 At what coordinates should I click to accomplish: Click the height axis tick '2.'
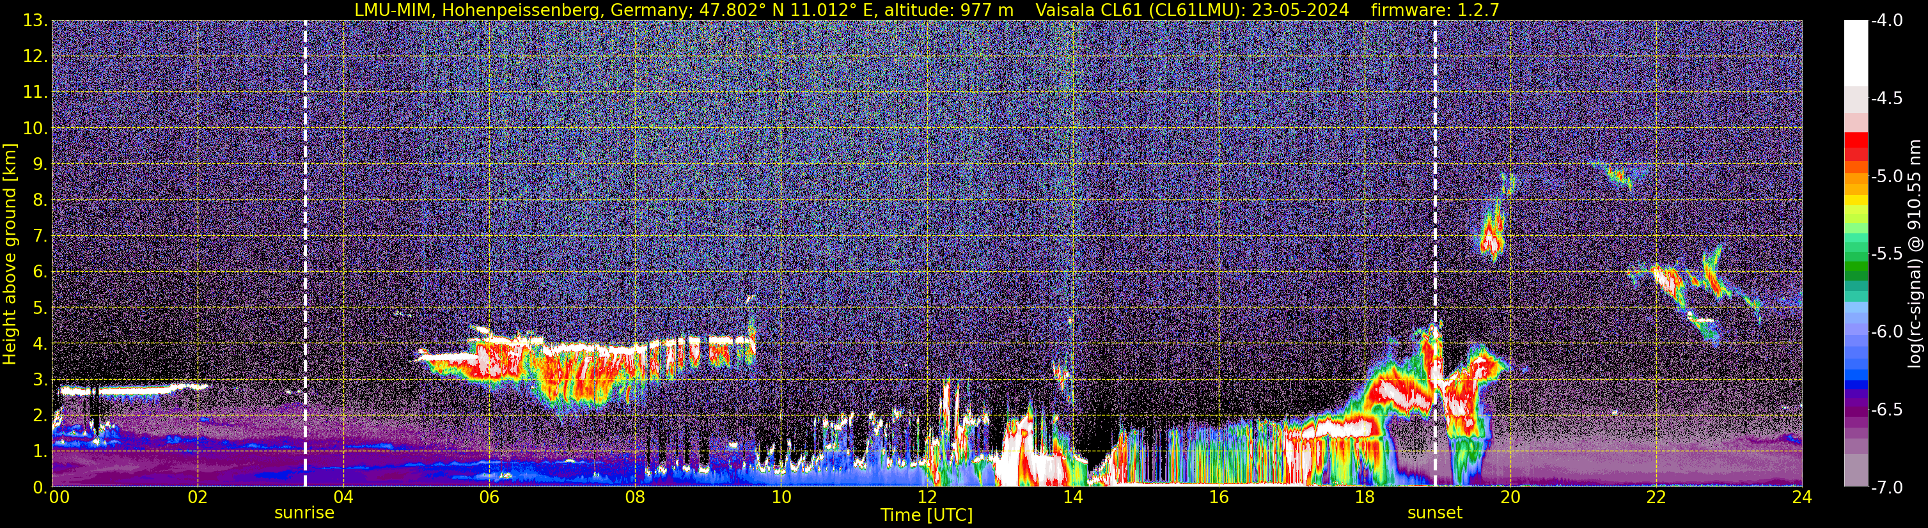coord(40,415)
